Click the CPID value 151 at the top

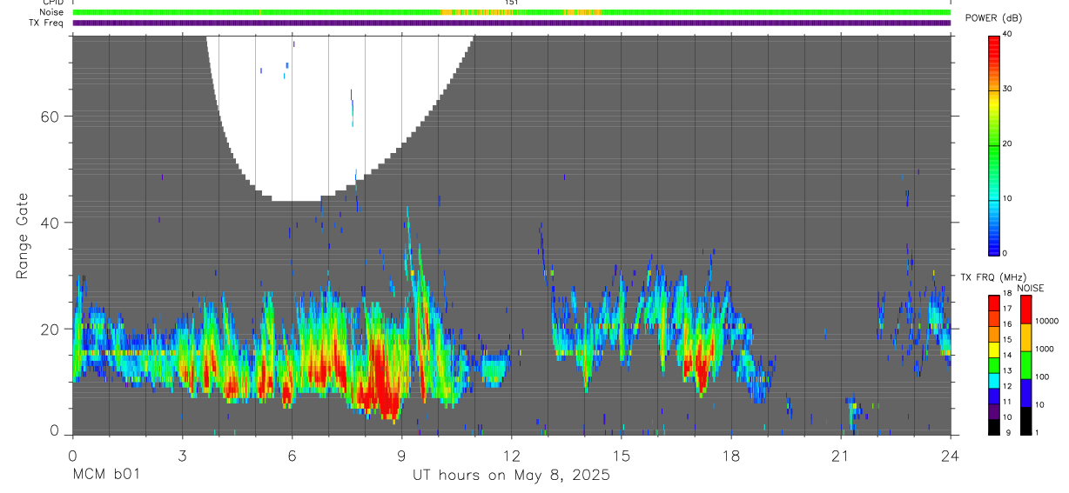(511, 3)
